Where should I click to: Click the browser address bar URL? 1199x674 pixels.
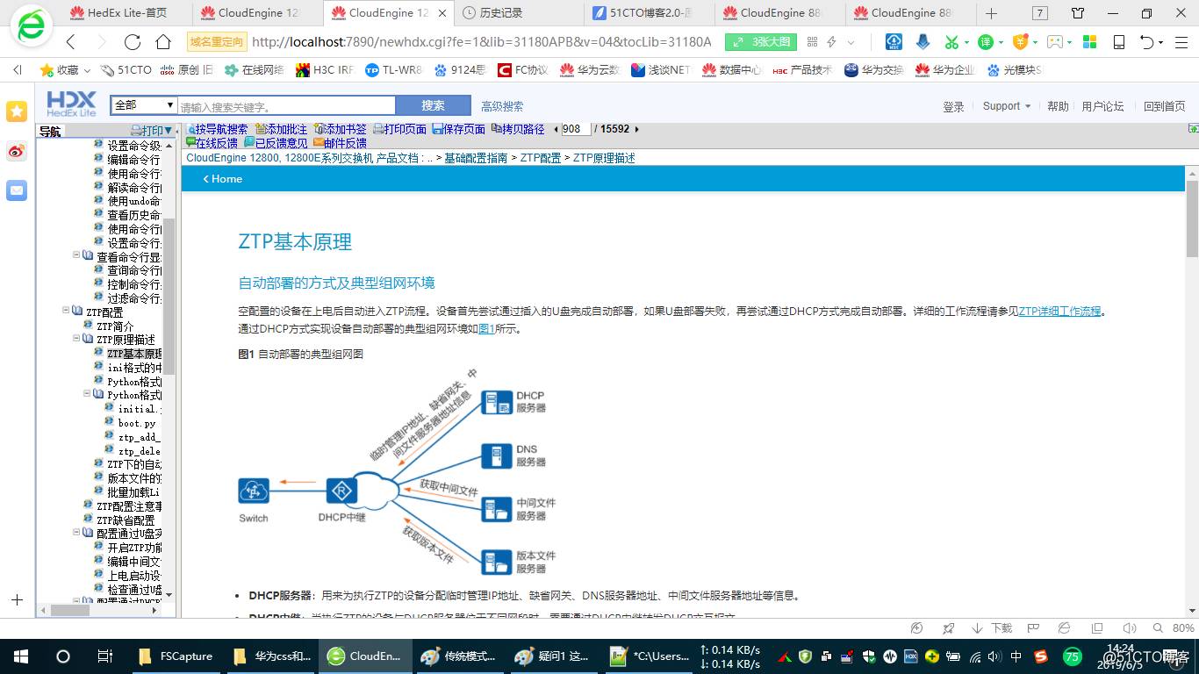point(481,42)
